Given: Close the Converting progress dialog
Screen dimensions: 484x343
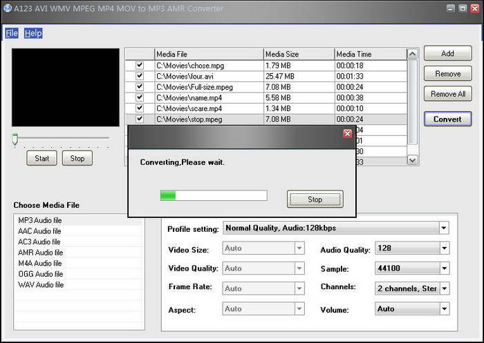Looking at the screenshot, I should click(347, 133).
